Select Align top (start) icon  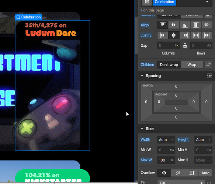click(163, 25)
